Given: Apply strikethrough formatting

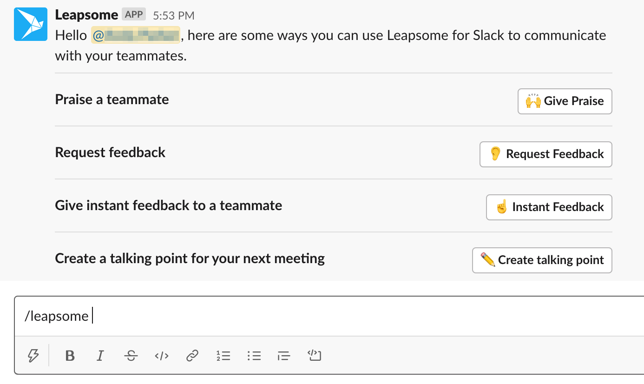Looking at the screenshot, I should click(131, 356).
